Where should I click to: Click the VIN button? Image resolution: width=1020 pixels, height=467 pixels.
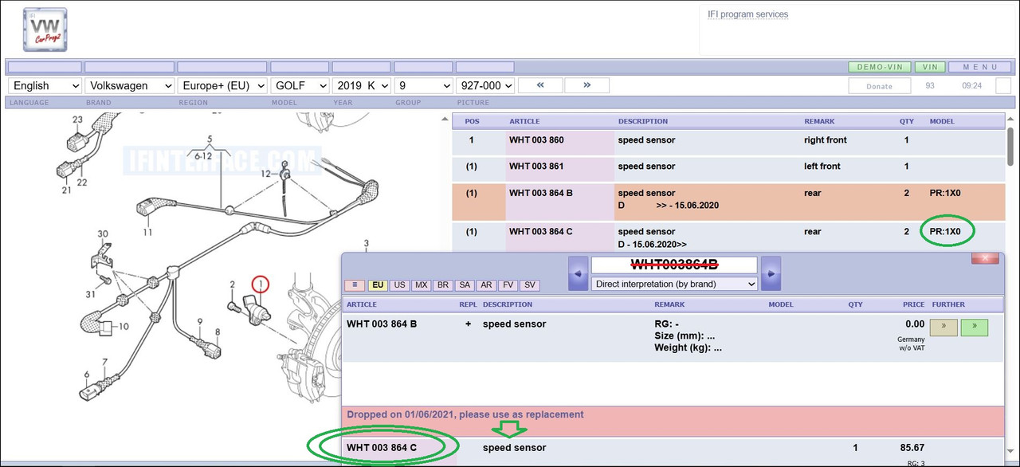click(930, 67)
